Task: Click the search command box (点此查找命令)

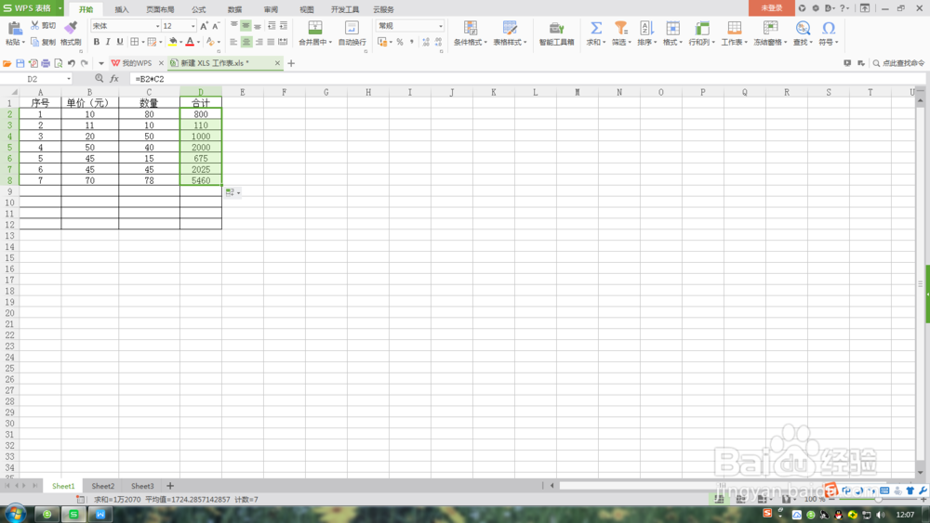Action: pos(898,63)
